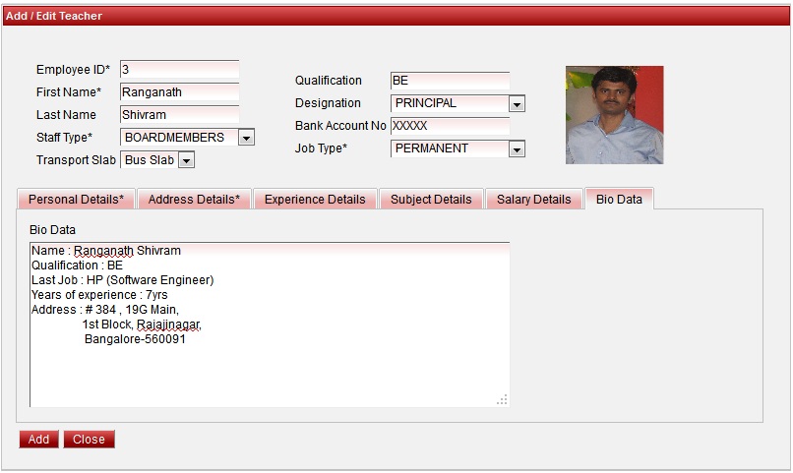The height and width of the screenshot is (473, 793).
Task: Go to Subject Details tab
Action: tap(431, 199)
